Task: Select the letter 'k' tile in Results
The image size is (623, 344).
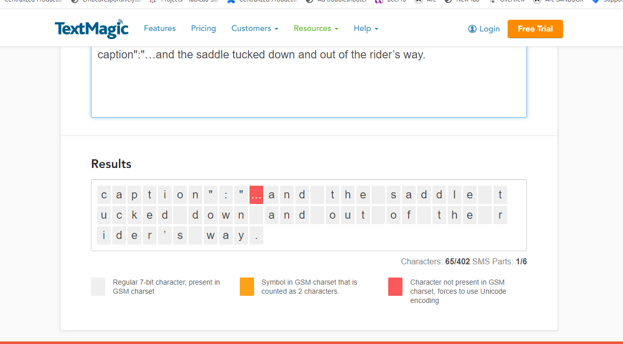Action: (135, 215)
